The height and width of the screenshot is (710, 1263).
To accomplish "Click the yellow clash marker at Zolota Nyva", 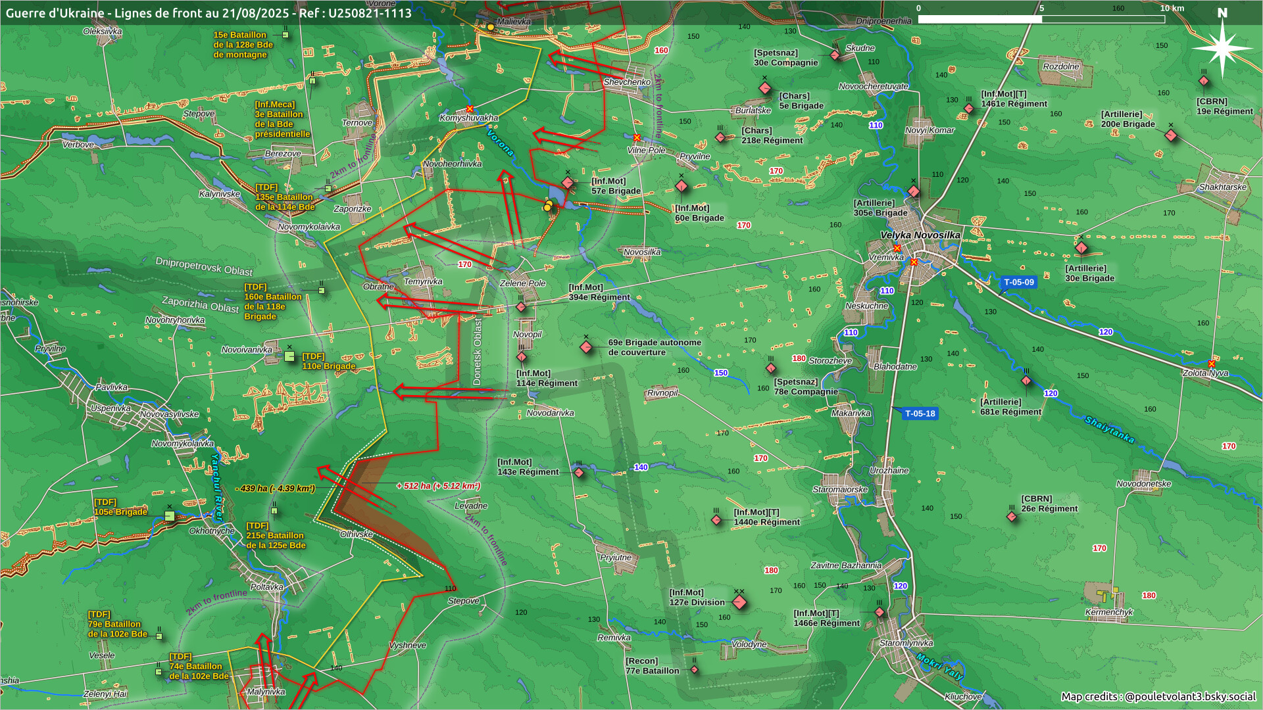I will [1212, 364].
